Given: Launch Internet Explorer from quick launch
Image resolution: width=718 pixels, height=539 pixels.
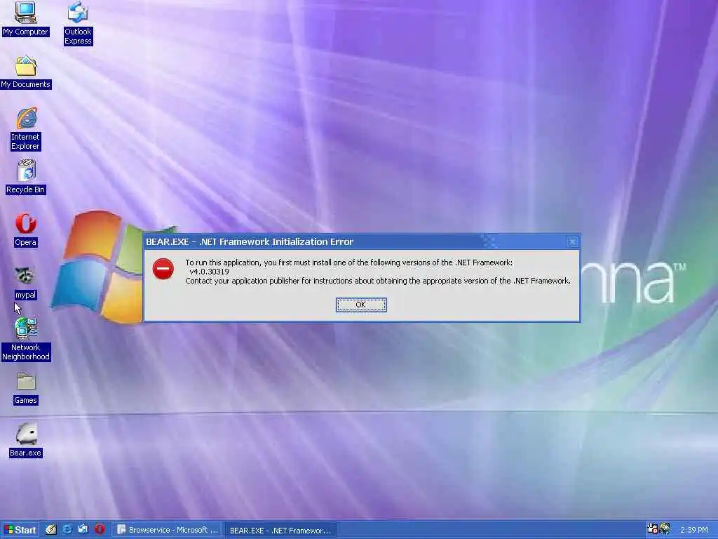Looking at the screenshot, I should (67, 530).
